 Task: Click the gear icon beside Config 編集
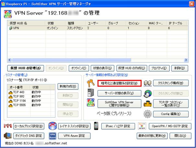click(148, 114)
